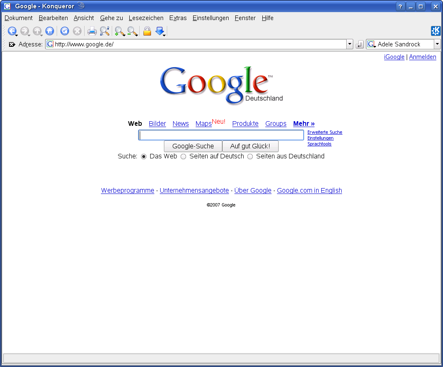Open the Ansicht menu
Image resolution: width=443 pixels, height=367 pixels.
(83, 18)
